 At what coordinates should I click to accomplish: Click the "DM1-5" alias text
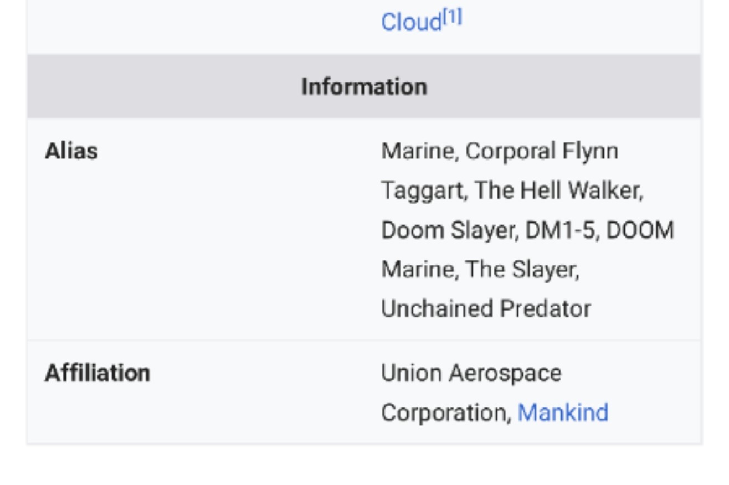point(561,230)
